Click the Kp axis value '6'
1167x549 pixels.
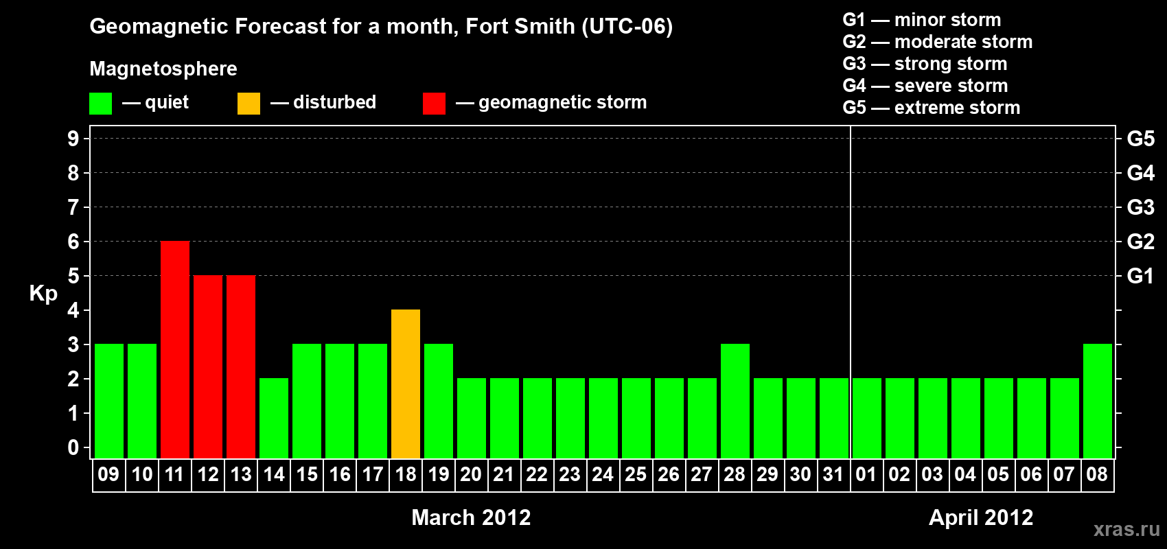pyautogui.click(x=73, y=242)
